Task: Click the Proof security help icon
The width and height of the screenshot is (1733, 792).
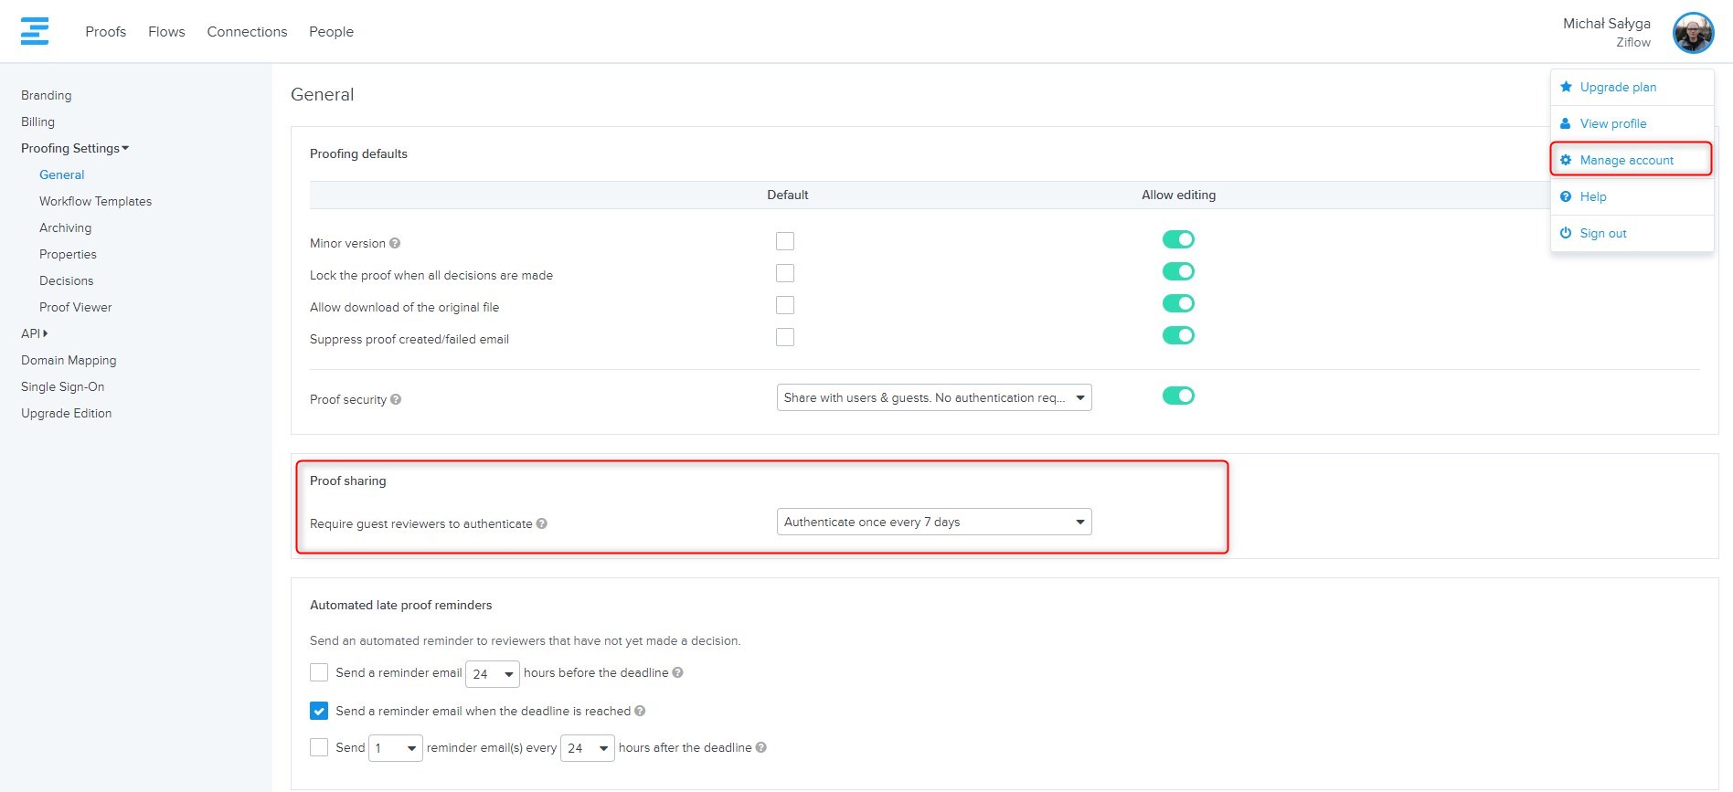Action: [396, 399]
